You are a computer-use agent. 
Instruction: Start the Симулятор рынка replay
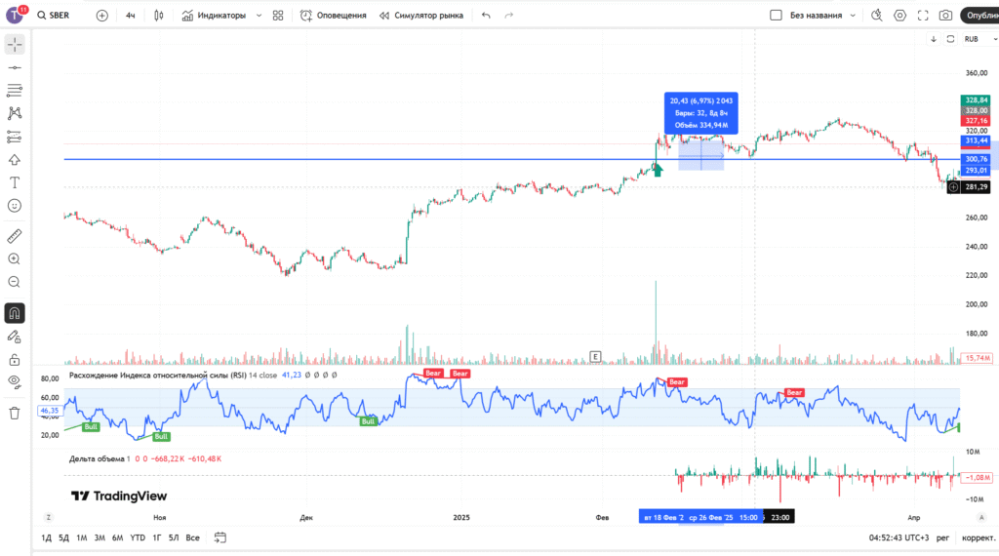point(421,16)
